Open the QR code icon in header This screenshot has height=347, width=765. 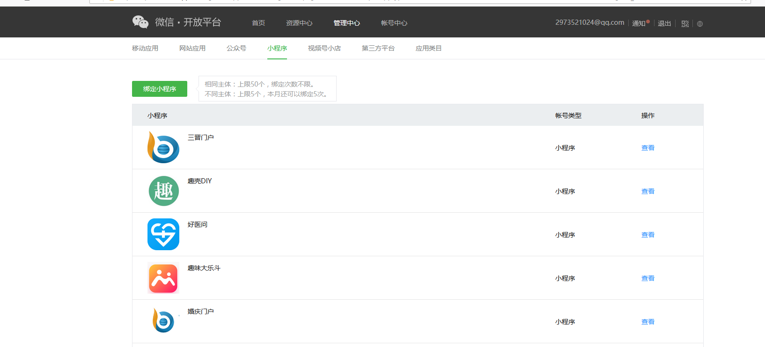click(685, 24)
